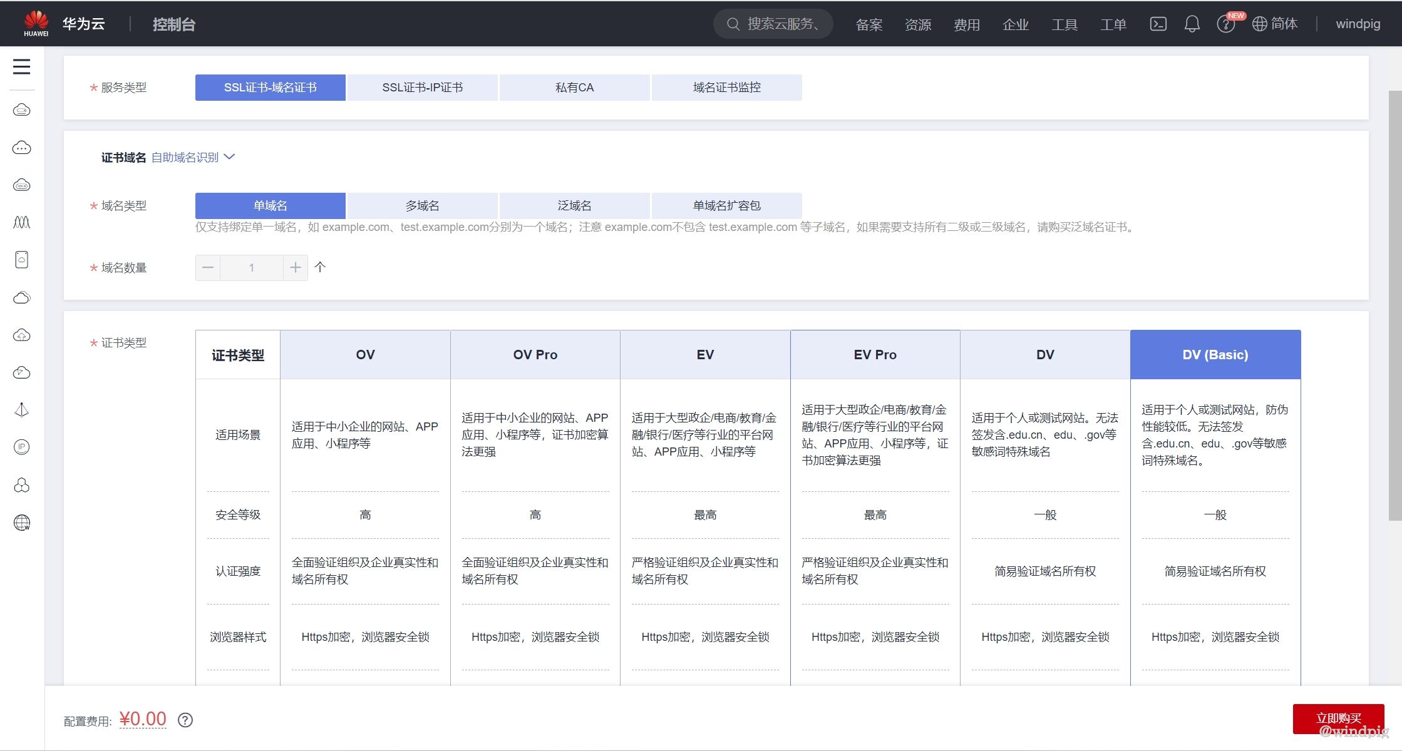Click the 安全等级 row label
The height and width of the screenshot is (751, 1402).
tap(238, 515)
